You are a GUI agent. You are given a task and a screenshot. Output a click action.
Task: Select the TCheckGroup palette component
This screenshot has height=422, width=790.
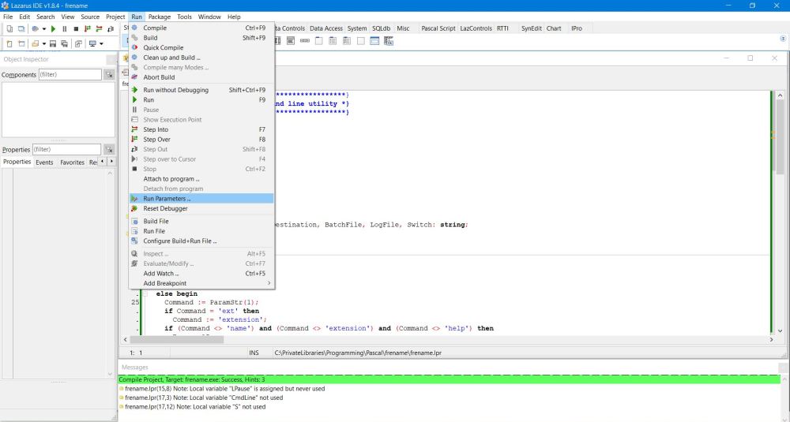347,41
